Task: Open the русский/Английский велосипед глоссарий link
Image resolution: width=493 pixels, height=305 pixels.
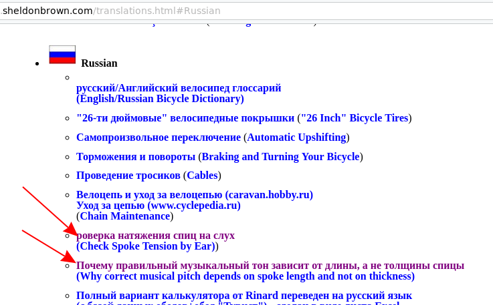Action: coord(179,88)
